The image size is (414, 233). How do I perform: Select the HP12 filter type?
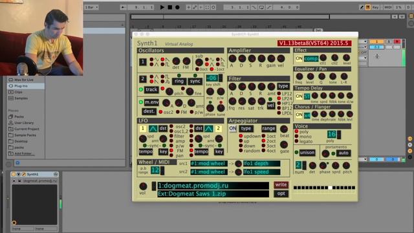click(x=279, y=104)
